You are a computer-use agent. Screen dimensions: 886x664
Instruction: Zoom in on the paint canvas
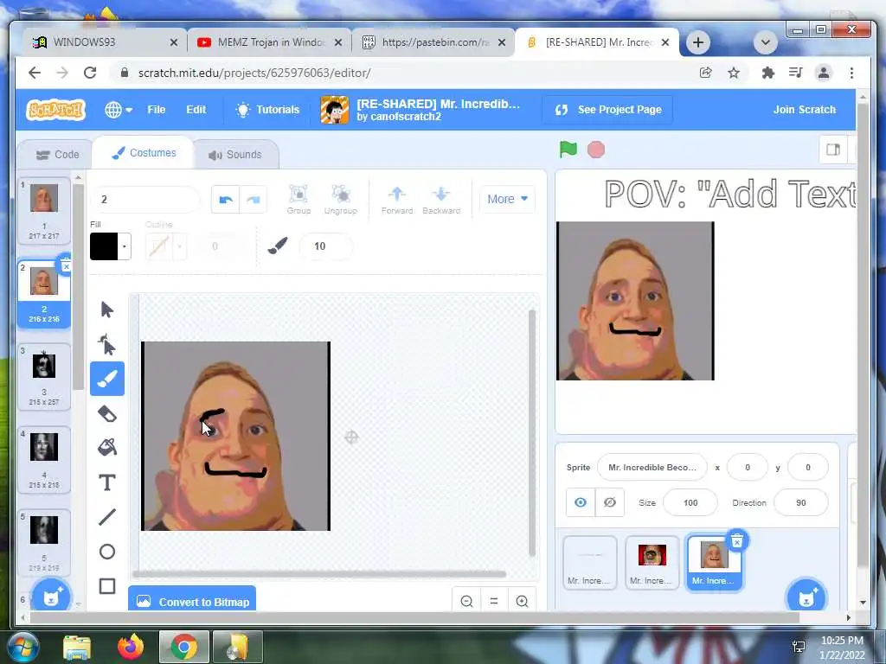[522, 602]
